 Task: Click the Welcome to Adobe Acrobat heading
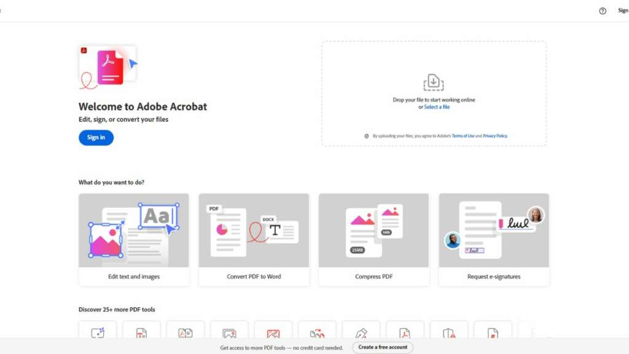pyautogui.click(x=143, y=107)
